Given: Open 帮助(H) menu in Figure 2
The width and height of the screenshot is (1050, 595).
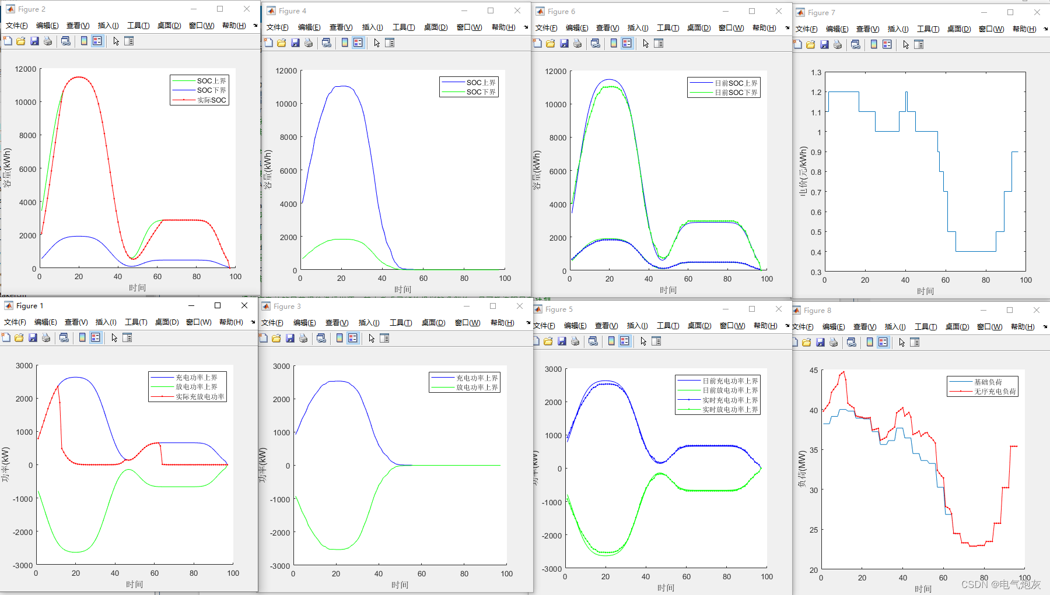Looking at the screenshot, I should click(x=234, y=26).
